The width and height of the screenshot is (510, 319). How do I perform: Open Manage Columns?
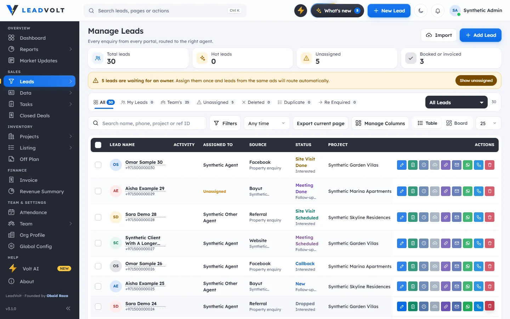tap(380, 123)
